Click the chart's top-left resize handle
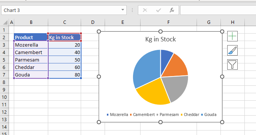256x135 pixels. (x=99, y=31)
